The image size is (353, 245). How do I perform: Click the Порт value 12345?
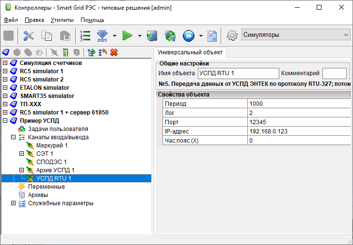[299, 122]
